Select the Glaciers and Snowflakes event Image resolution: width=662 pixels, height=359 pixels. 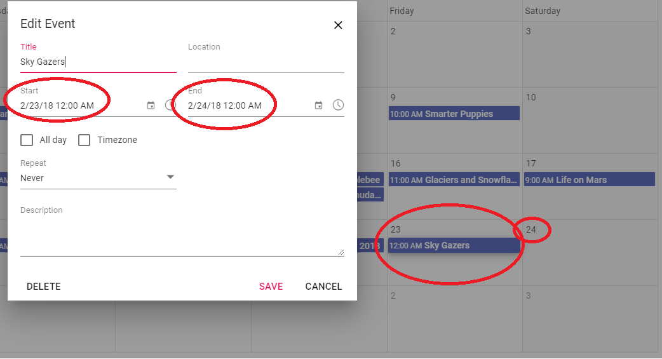point(454,180)
